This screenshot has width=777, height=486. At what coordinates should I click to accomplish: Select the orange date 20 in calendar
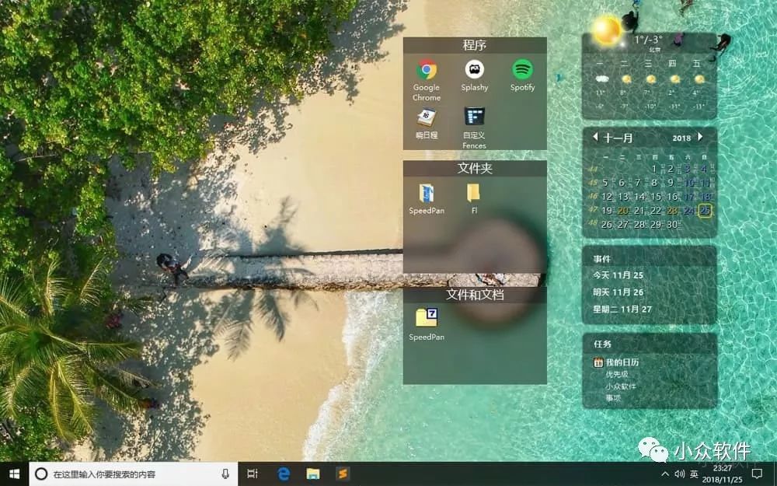tap(623, 211)
